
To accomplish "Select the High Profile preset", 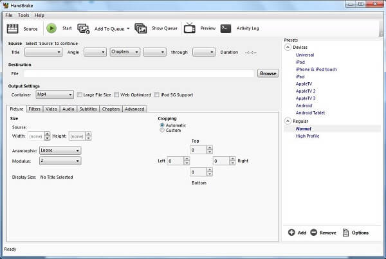I will [x=308, y=136].
